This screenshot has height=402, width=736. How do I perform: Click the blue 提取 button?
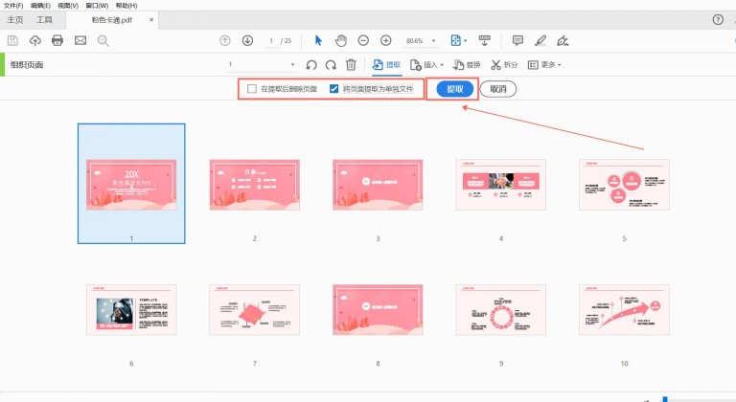[x=455, y=89]
